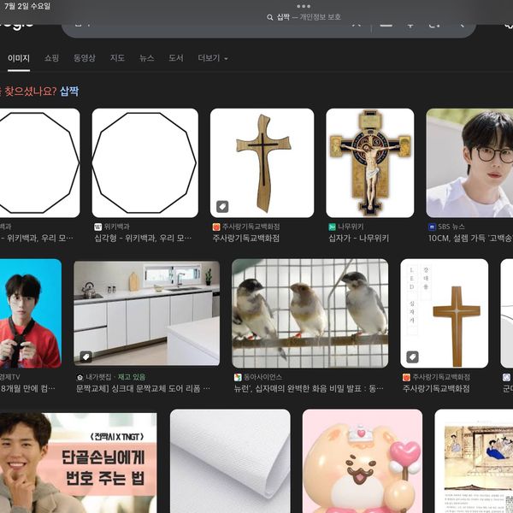
Task: Click the caption title under the wavy wooden cross
Action: [246, 239]
